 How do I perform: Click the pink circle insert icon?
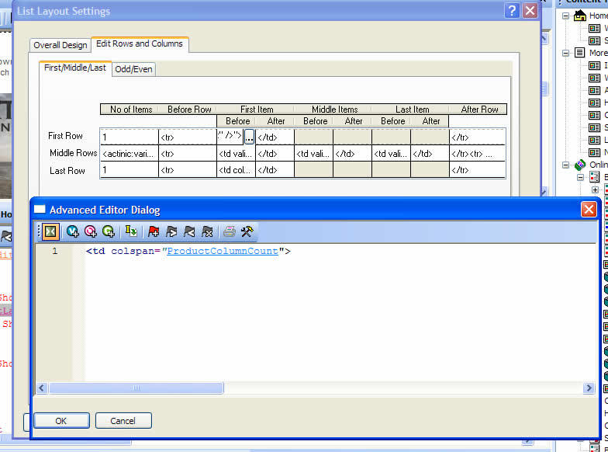91,231
